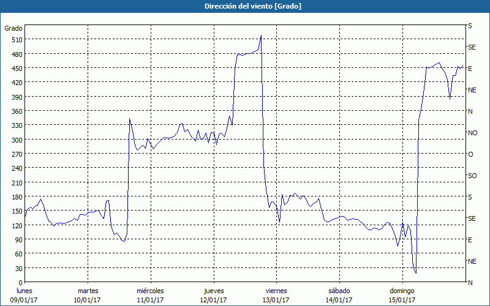Select the 510 value on the left axis
The image size is (490, 306).
tap(15, 40)
